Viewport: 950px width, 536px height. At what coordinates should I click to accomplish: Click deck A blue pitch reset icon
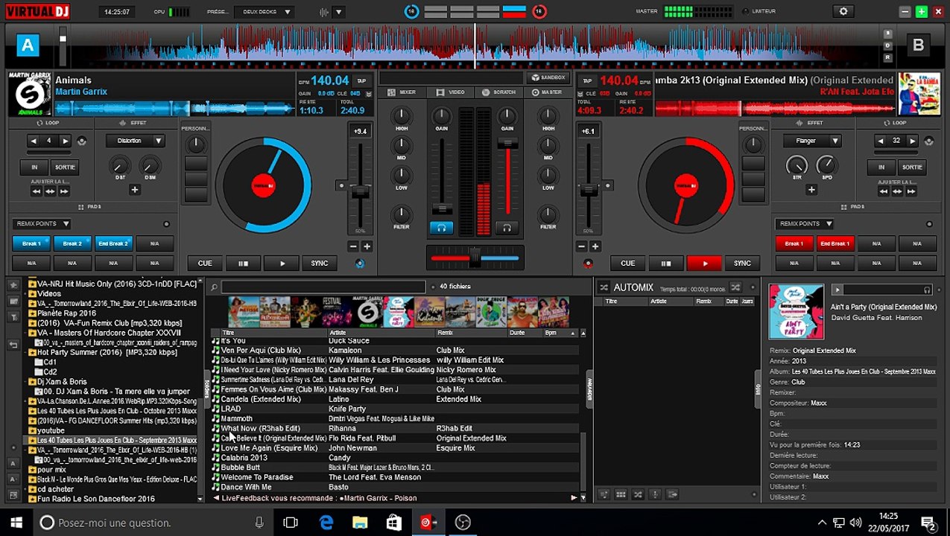point(361,264)
